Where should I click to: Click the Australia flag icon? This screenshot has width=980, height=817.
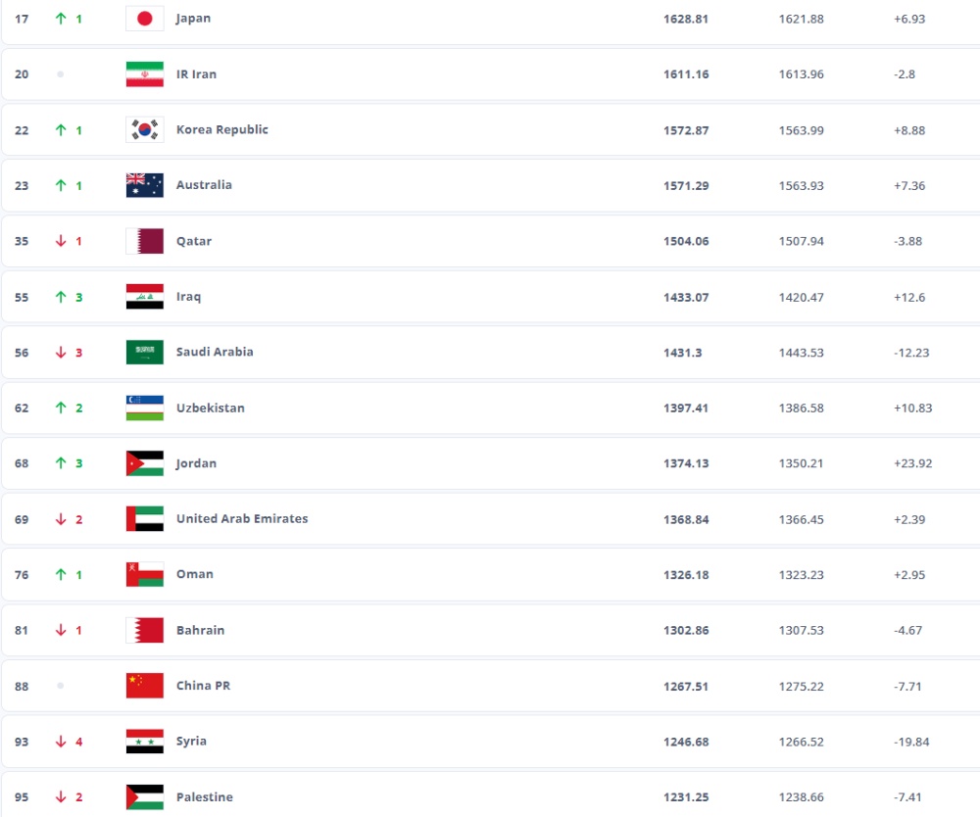pyautogui.click(x=144, y=185)
